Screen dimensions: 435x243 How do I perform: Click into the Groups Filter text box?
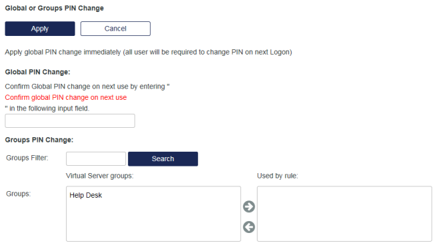click(96, 159)
